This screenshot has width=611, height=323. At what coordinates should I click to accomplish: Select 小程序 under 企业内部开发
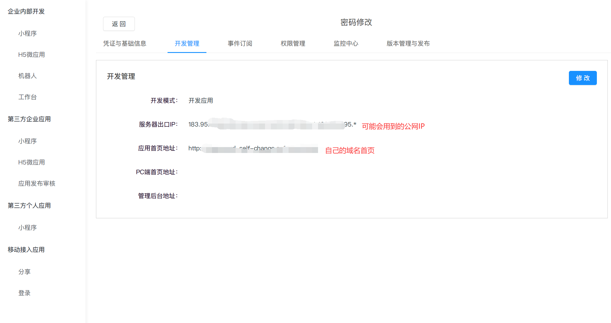click(x=27, y=34)
